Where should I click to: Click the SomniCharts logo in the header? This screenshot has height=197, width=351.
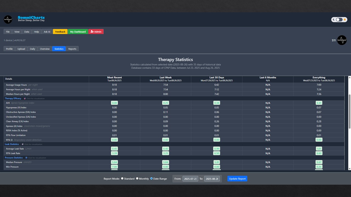click(x=8, y=19)
